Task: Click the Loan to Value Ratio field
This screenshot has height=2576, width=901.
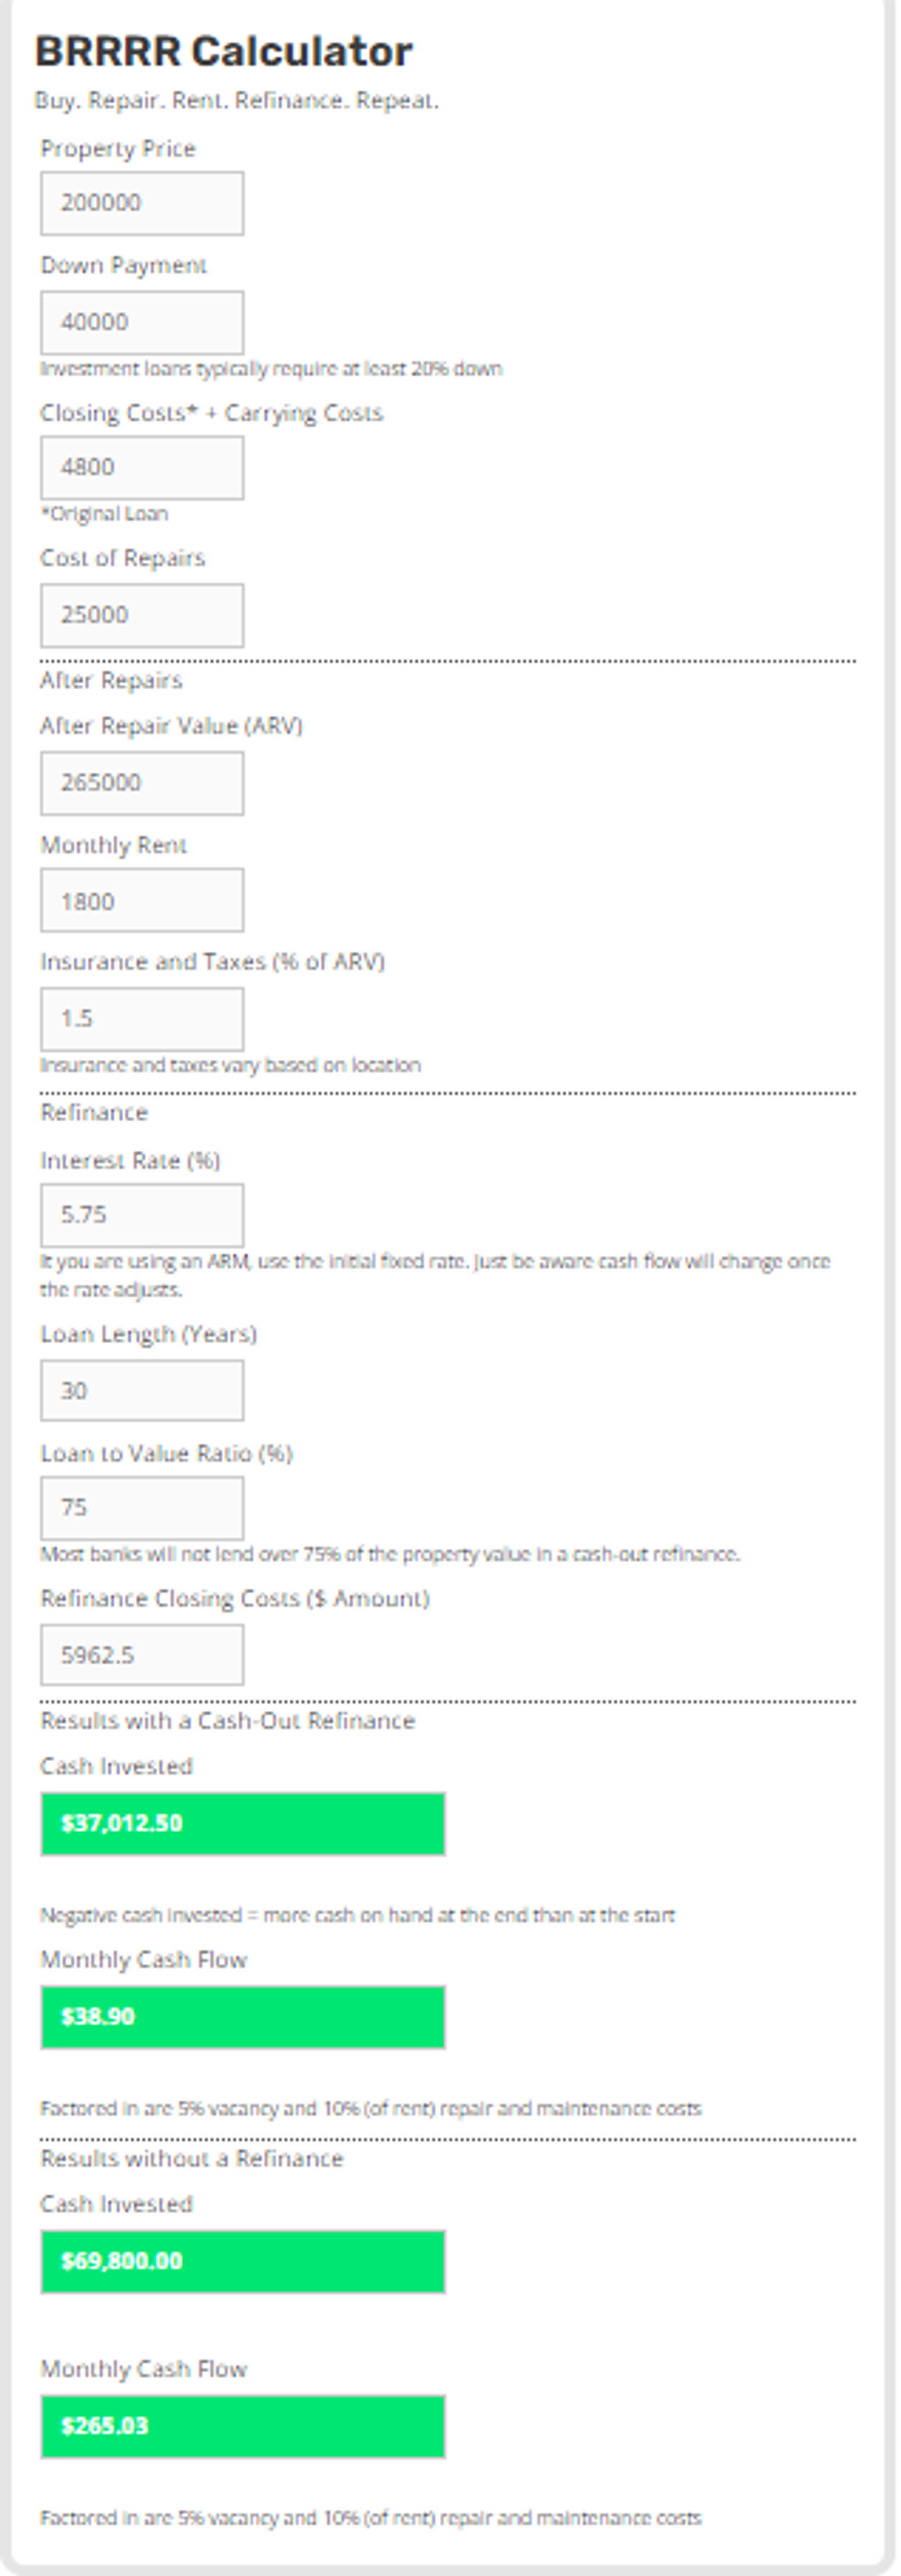Action: pos(142,1508)
